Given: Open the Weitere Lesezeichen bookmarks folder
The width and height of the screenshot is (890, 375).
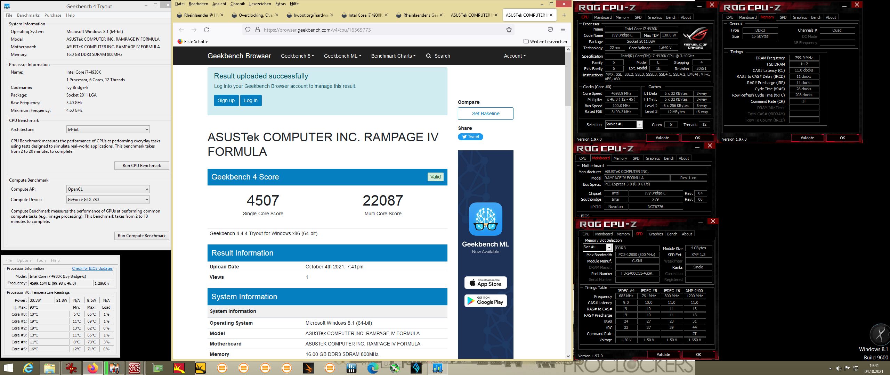Looking at the screenshot, I should 545,42.
